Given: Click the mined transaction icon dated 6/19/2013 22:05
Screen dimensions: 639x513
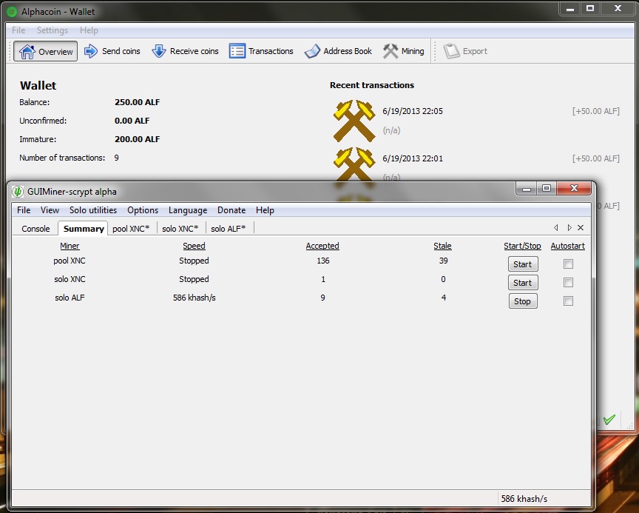Looking at the screenshot, I should coord(354,121).
